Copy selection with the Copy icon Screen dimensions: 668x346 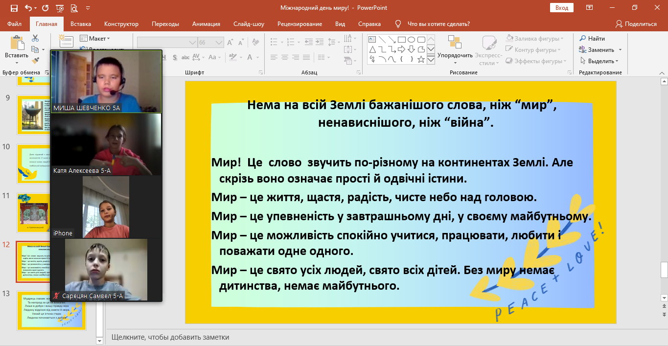[35, 49]
